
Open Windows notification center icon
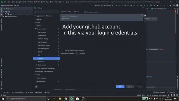point(175,98)
